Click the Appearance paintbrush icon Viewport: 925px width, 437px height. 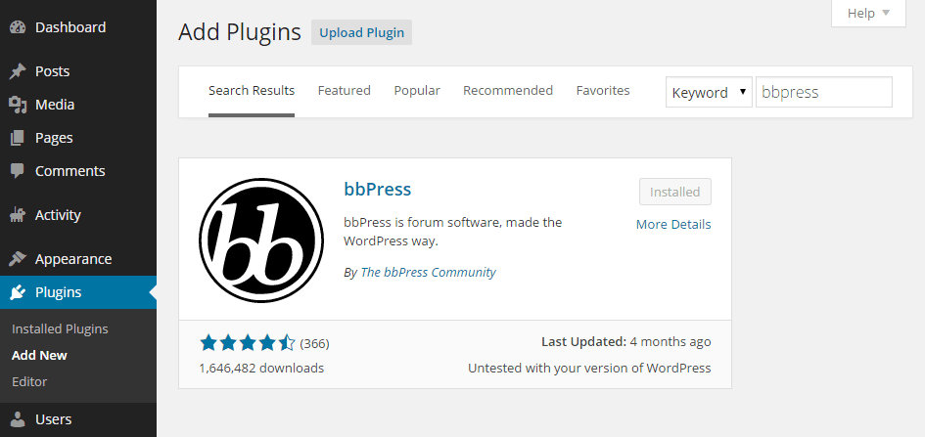[18, 259]
